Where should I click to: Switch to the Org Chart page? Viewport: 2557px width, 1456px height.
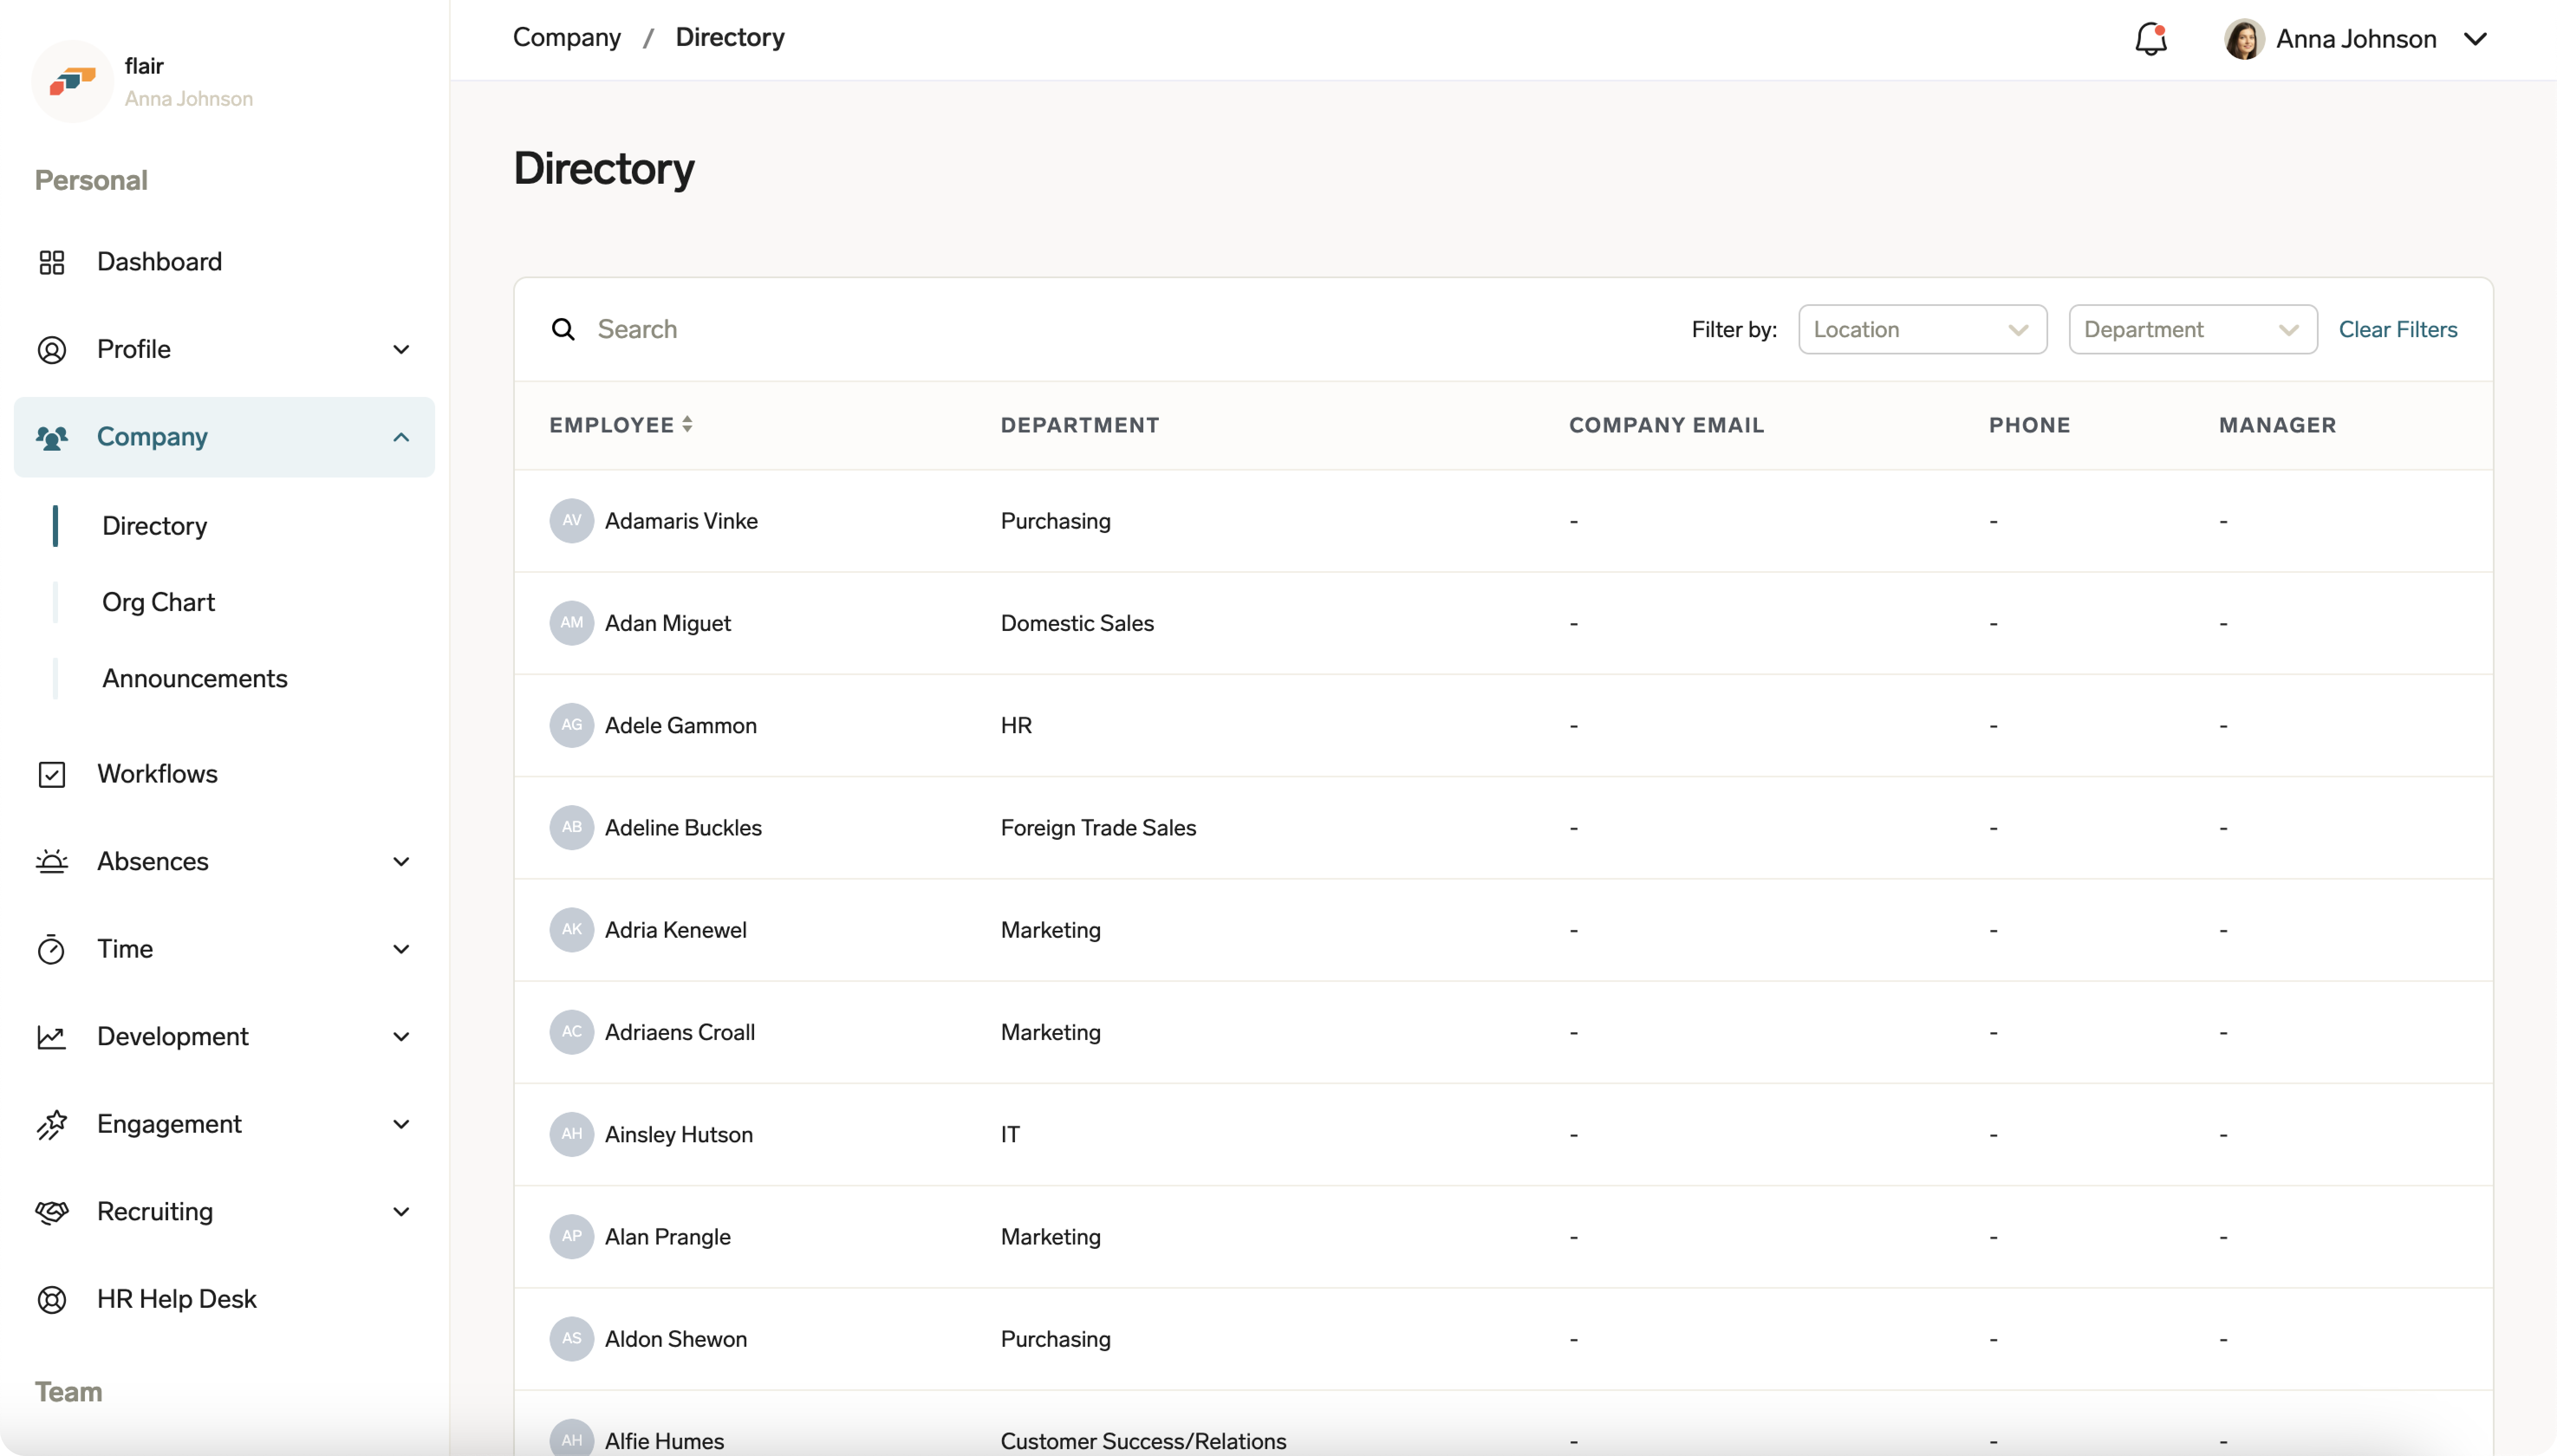click(x=159, y=601)
